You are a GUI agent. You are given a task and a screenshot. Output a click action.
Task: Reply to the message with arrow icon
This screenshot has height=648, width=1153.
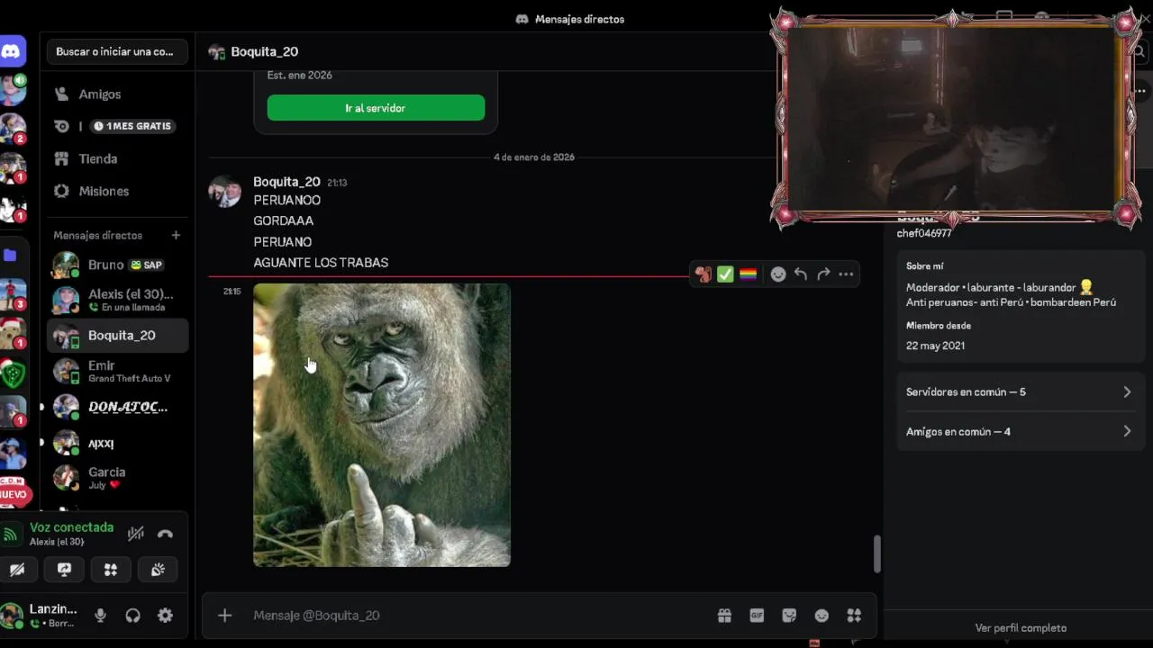click(801, 274)
